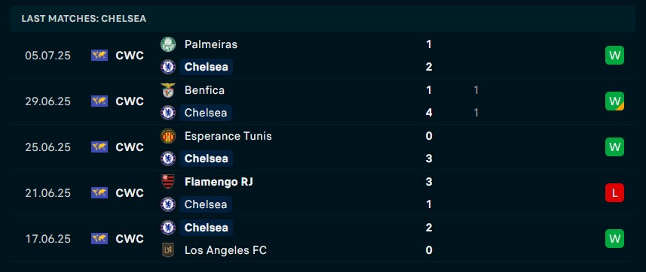Click the Los Angeles FC crest icon
Viewport: 646px width, 272px height.
[167, 249]
